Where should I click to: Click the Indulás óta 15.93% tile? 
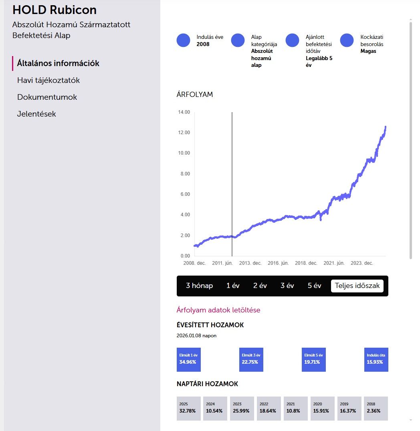[x=376, y=359]
